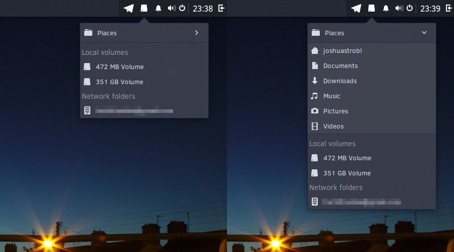The height and width of the screenshot is (252, 454).
Task: Click the Music note icon
Action: click(x=315, y=96)
